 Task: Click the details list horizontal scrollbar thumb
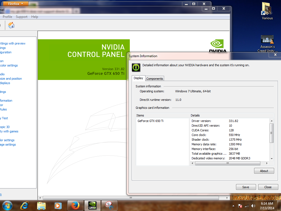pyautogui.click(x=227, y=163)
